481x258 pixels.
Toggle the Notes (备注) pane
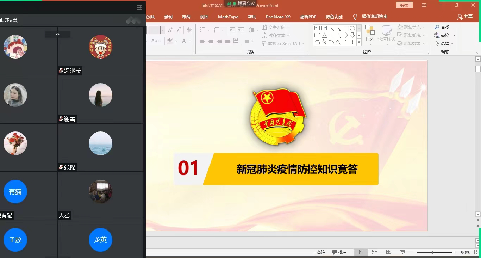click(318, 252)
